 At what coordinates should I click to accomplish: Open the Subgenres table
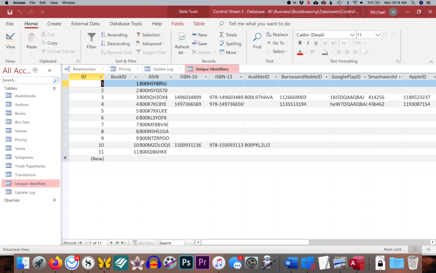(24, 157)
